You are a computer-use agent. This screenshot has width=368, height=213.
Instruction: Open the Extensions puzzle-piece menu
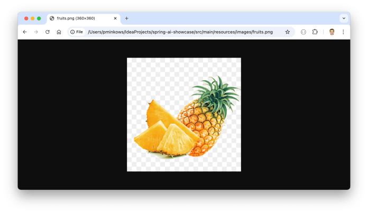[x=315, y=32]
